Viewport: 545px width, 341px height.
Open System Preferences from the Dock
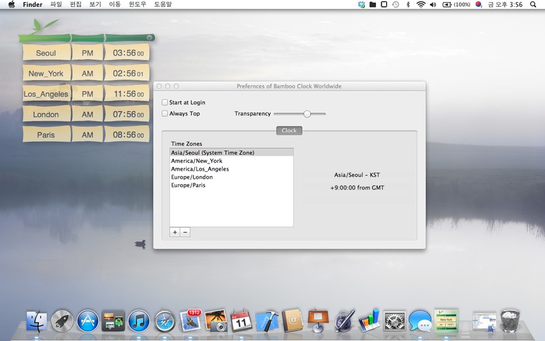click(395, 321)
